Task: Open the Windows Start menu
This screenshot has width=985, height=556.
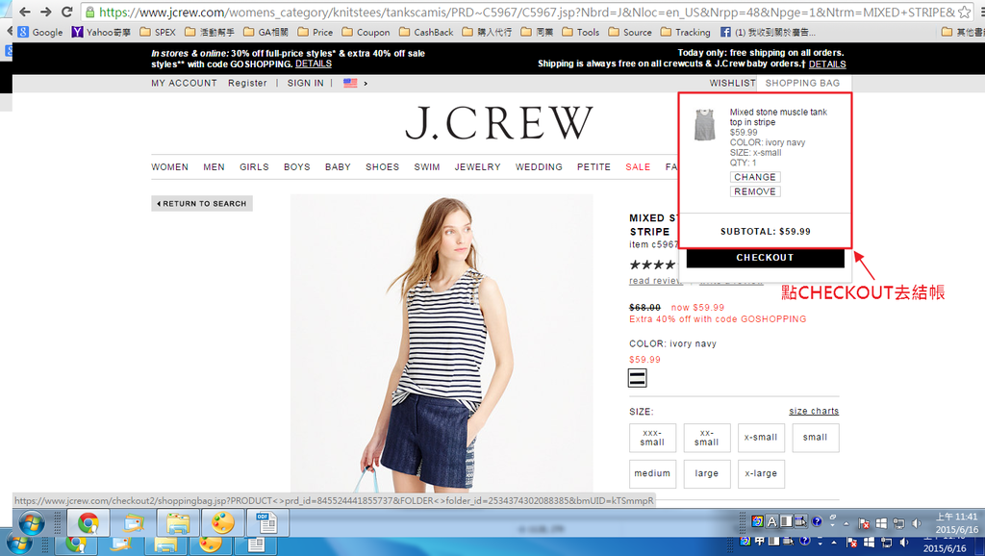Action: [30, 522]
